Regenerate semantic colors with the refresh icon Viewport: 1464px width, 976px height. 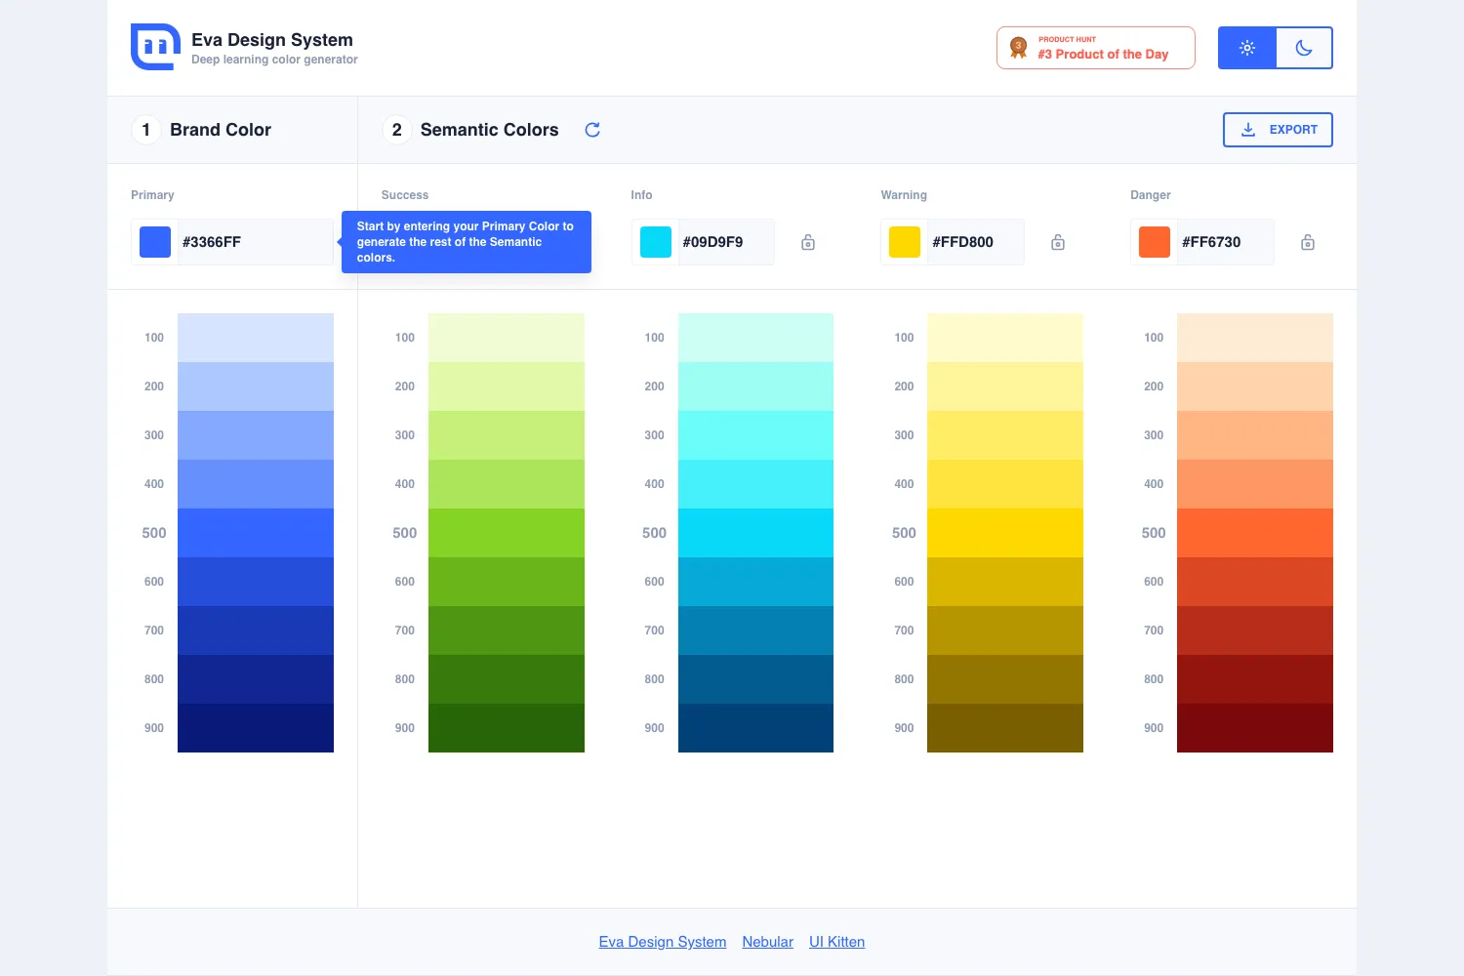[x=592, y=130]
